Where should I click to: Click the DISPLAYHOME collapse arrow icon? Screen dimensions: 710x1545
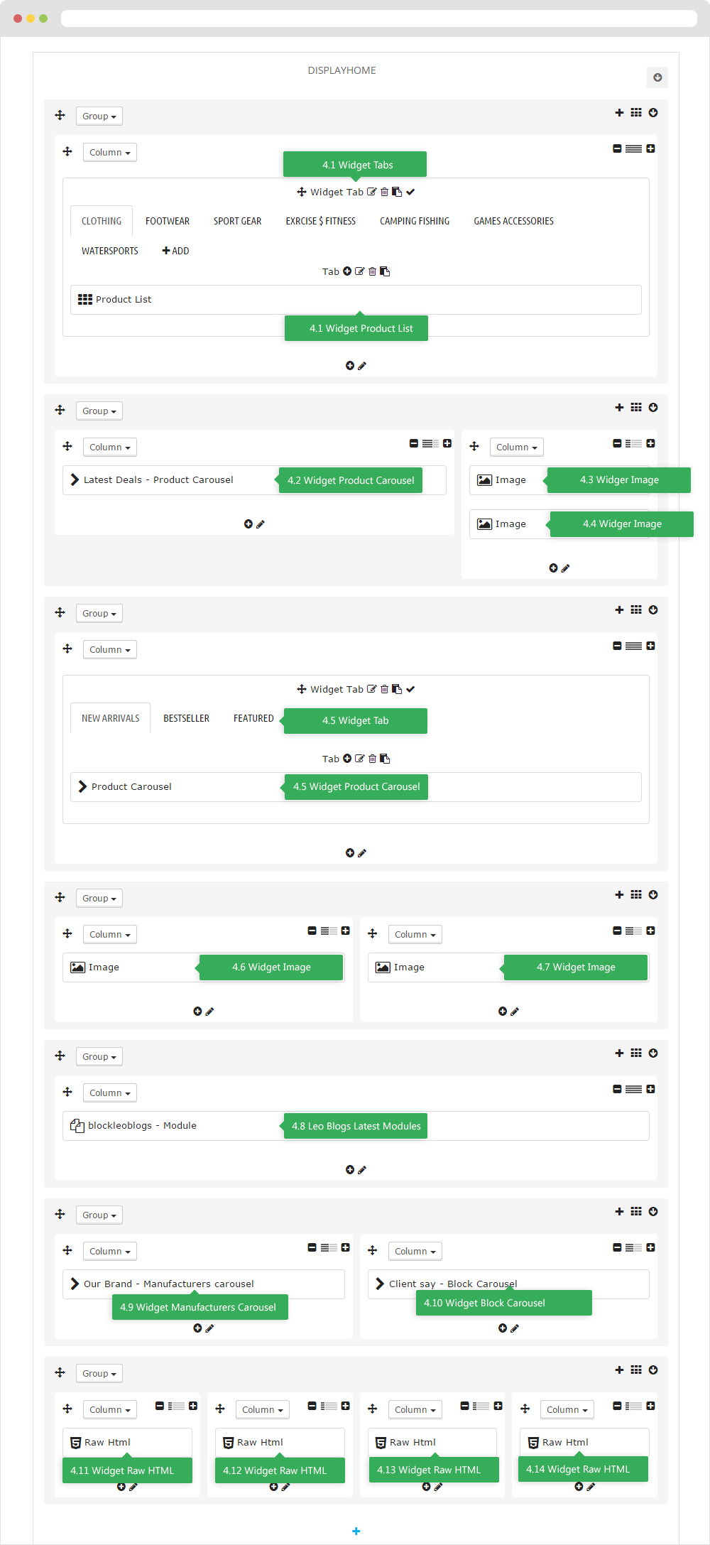657,77
